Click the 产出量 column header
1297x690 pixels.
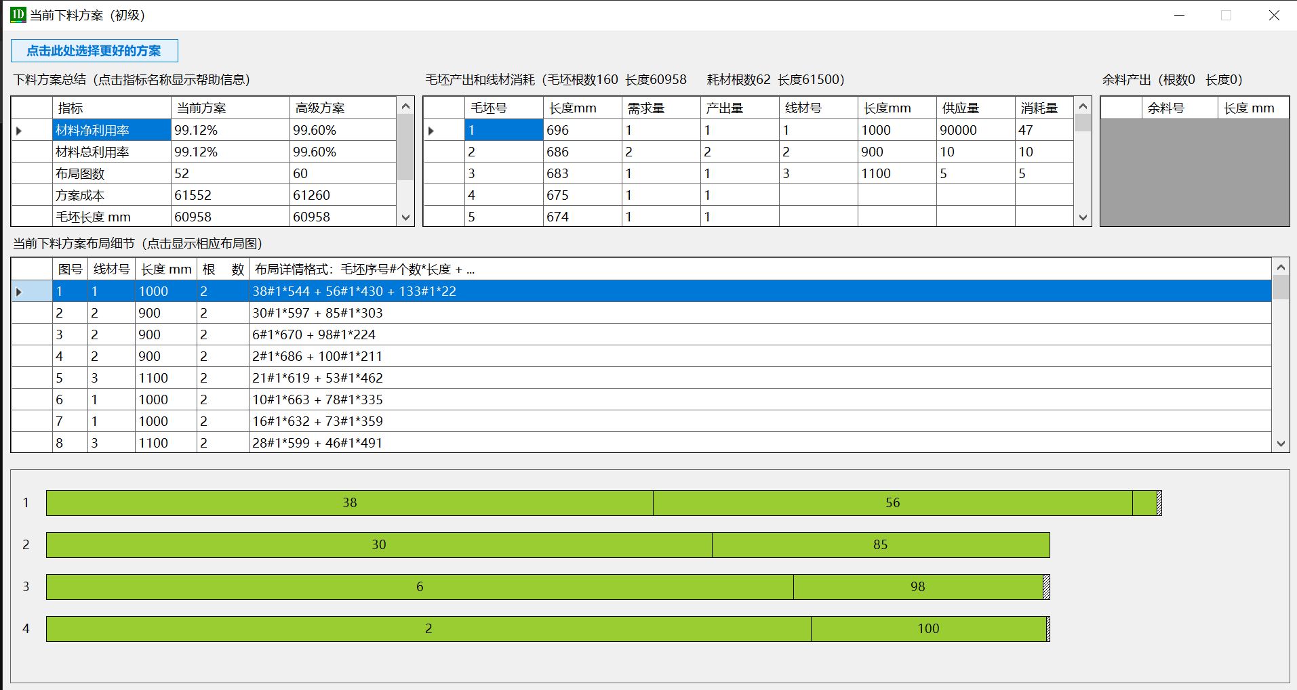(740, 108)
